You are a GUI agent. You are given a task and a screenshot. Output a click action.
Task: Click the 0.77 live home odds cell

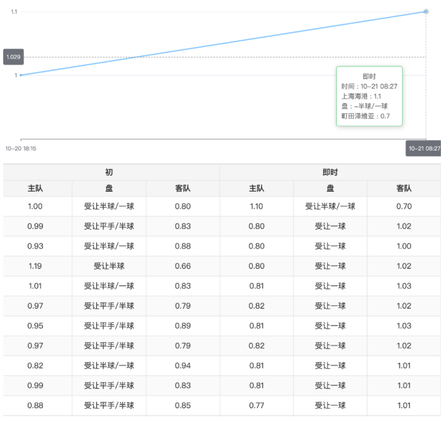point(256,406)
